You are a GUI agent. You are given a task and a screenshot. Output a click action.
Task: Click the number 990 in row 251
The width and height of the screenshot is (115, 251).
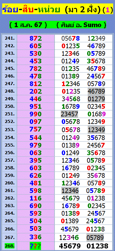pyautogui.click(x=36, y=114)
